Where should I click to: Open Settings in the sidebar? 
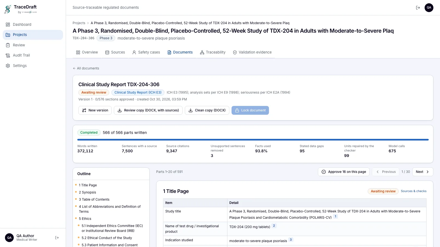tap(33, 66)
